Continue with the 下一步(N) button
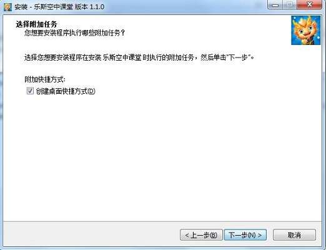 [x=245, y=235]
